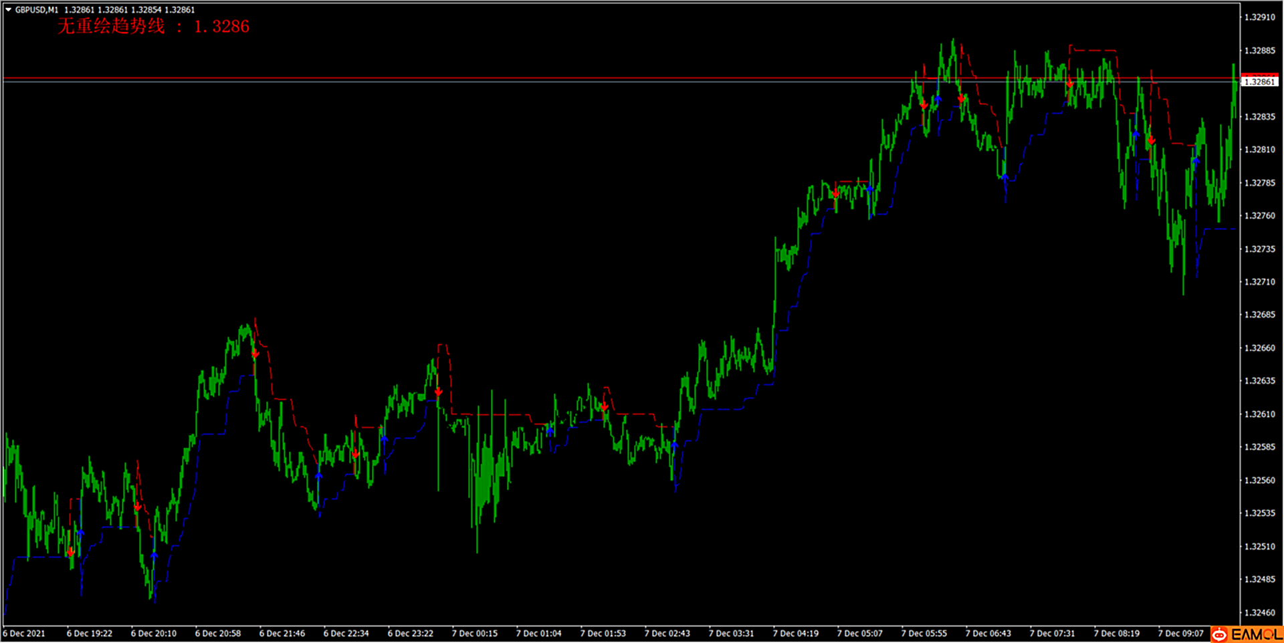Select red sell arrow above 6 Dec 23:22
The image size is (1284, 643).
click(438, 392)
